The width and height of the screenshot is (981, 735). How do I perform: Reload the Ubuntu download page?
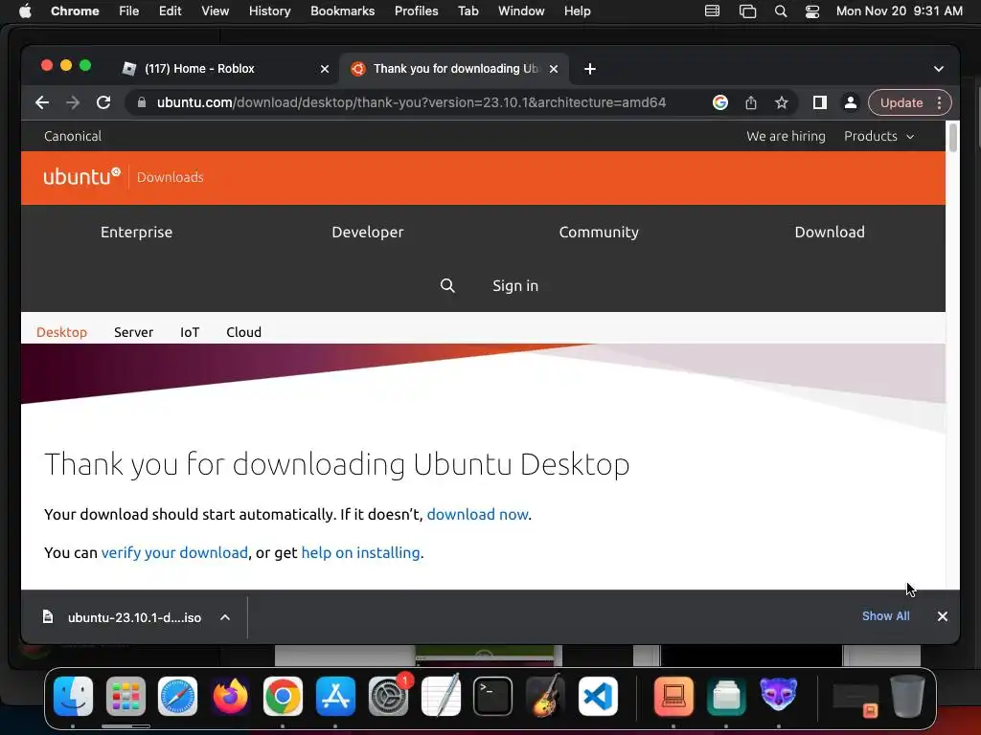pyautogui.click(x=103, y=102)
